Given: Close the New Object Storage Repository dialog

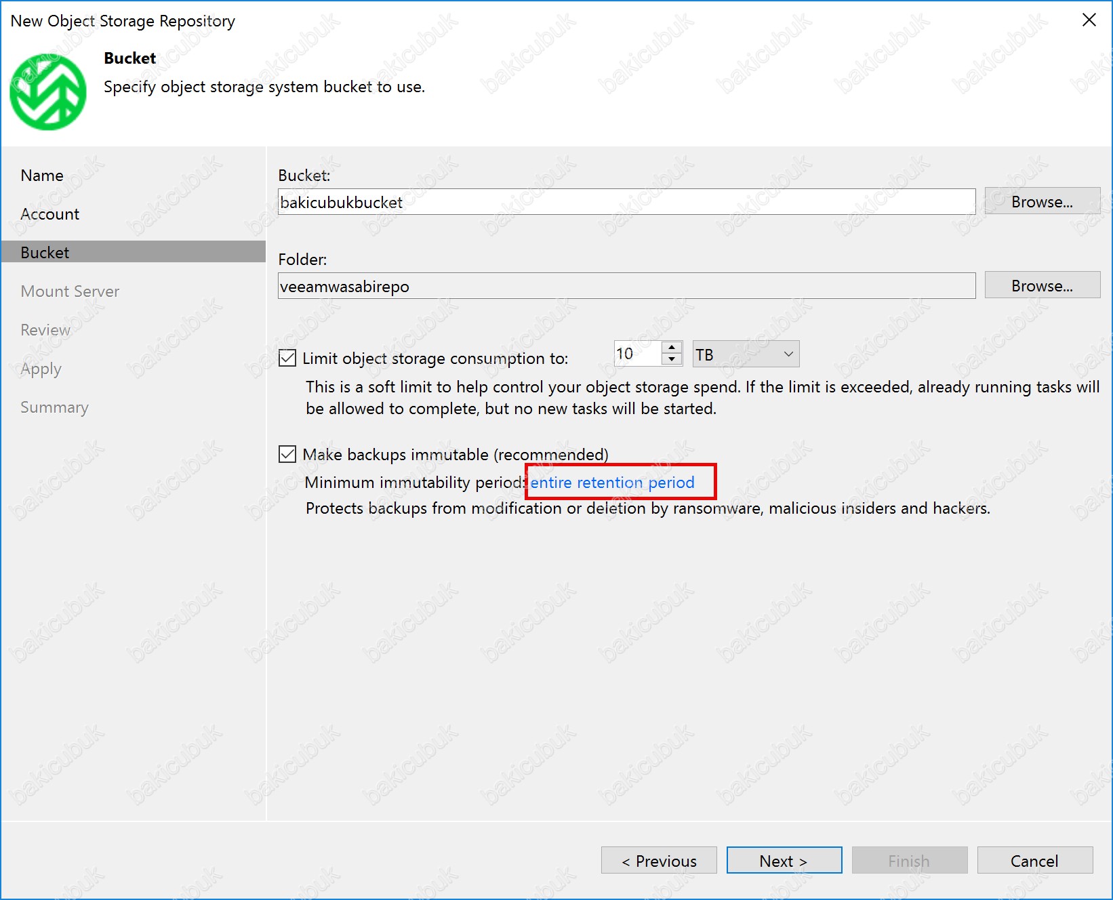Looking at the screenshot, I should tap(1089, 20).
